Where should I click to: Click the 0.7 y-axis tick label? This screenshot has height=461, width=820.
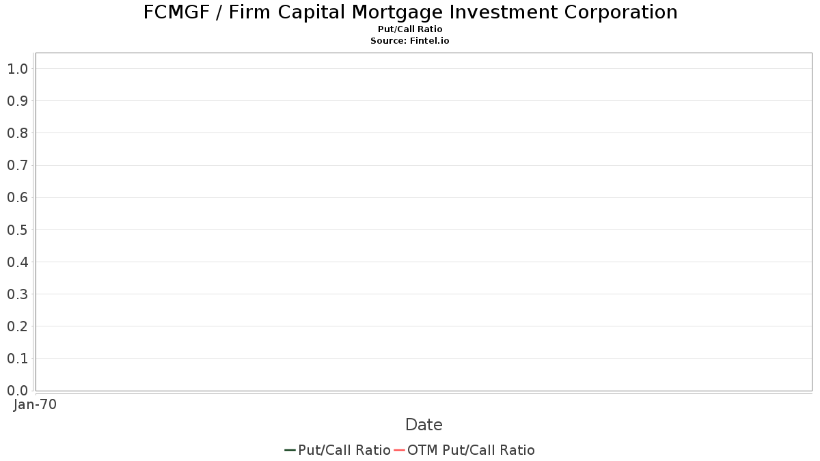(18, 165)
